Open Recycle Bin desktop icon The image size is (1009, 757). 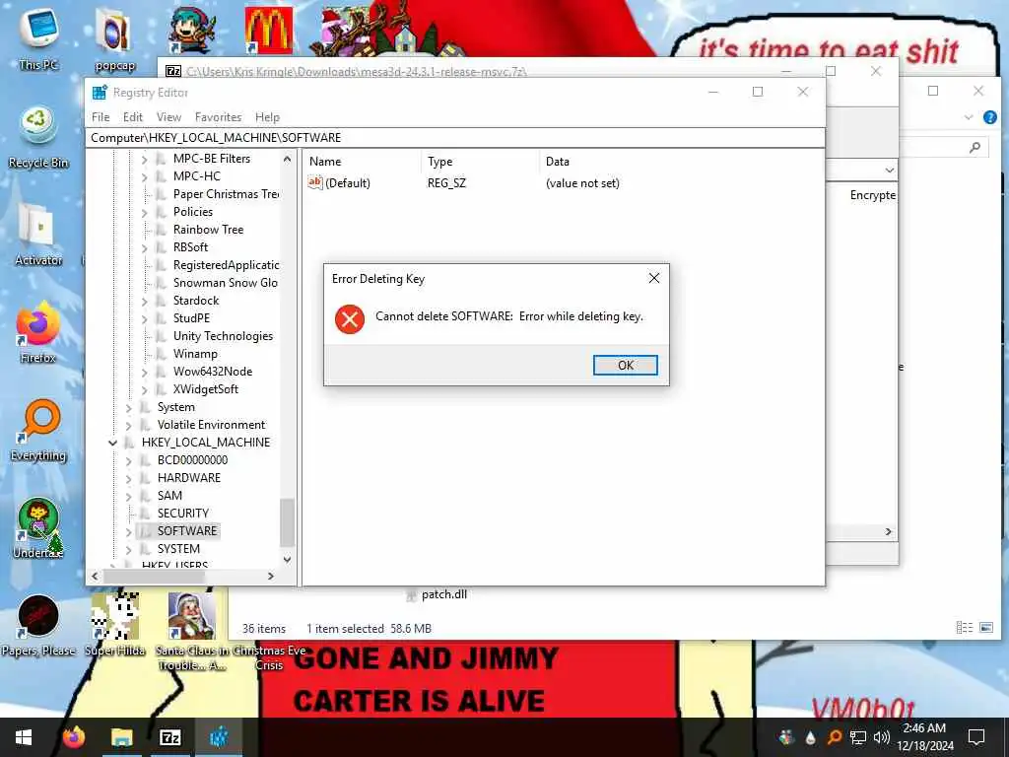point(38,136)
